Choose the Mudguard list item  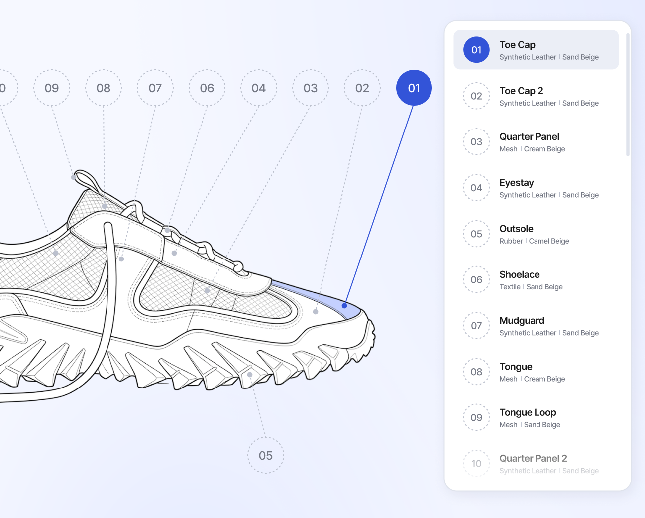point(536,326)
